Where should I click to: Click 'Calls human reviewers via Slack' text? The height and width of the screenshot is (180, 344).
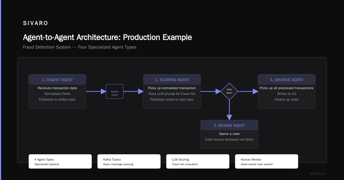[229, 139]
